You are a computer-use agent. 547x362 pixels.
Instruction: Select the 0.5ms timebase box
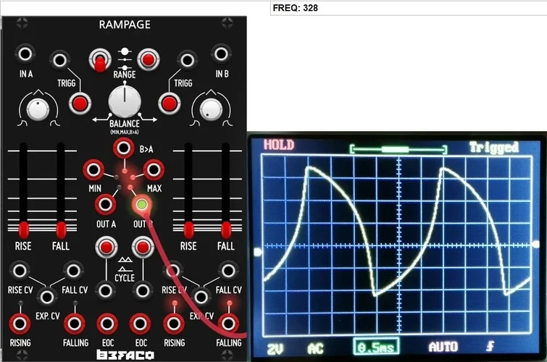(x=376, y=348)
